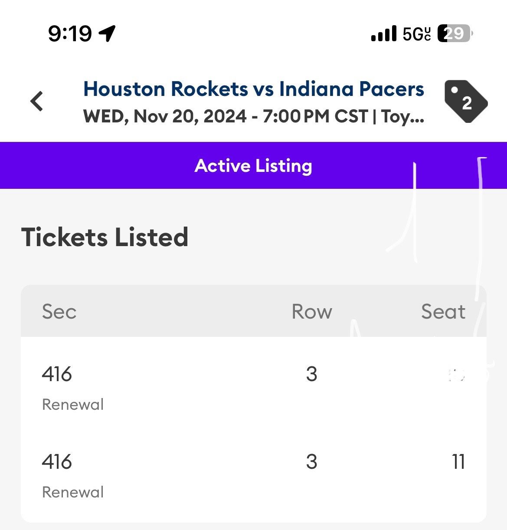Tap the location arrow in status bar

pos(107,33)
